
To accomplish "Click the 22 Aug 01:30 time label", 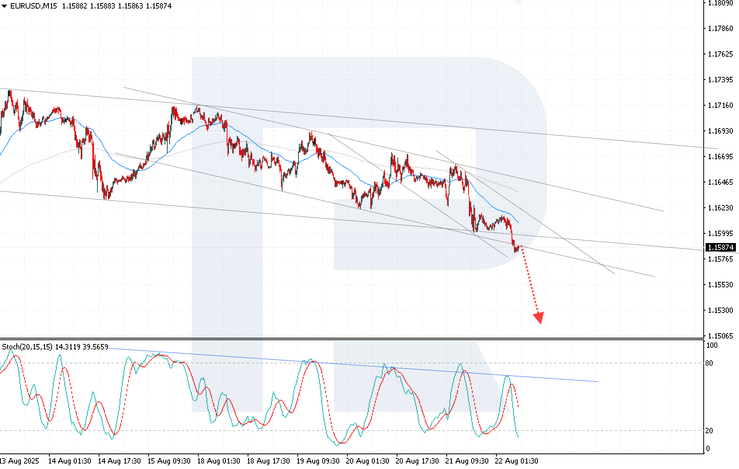I will 516,461.
